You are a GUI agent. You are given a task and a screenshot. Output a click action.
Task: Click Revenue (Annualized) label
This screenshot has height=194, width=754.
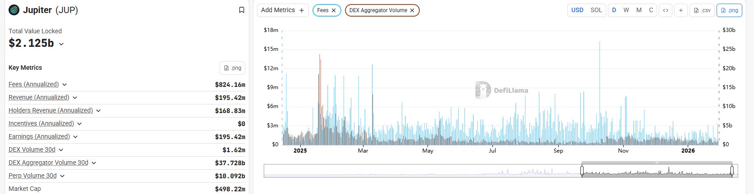click(x=39, y=98)
